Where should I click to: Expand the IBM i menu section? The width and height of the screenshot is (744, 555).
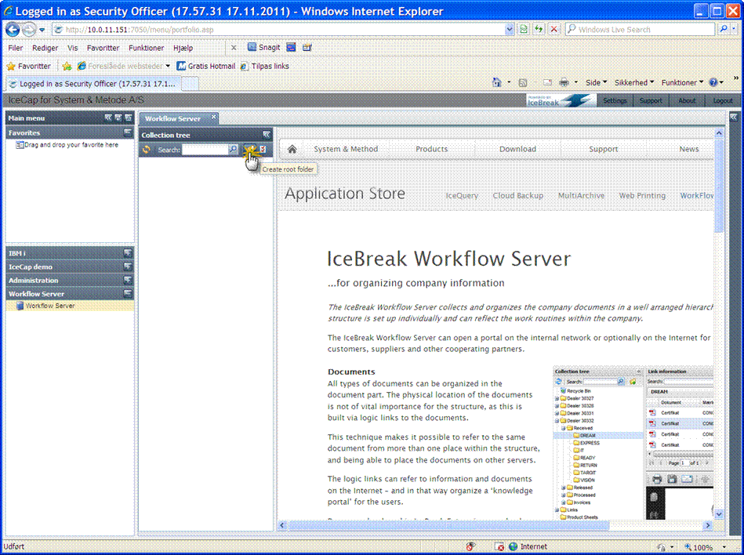[x=128, y=253]
